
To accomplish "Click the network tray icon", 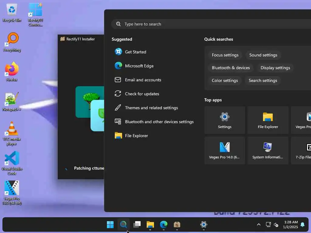I will click(268, 225).
